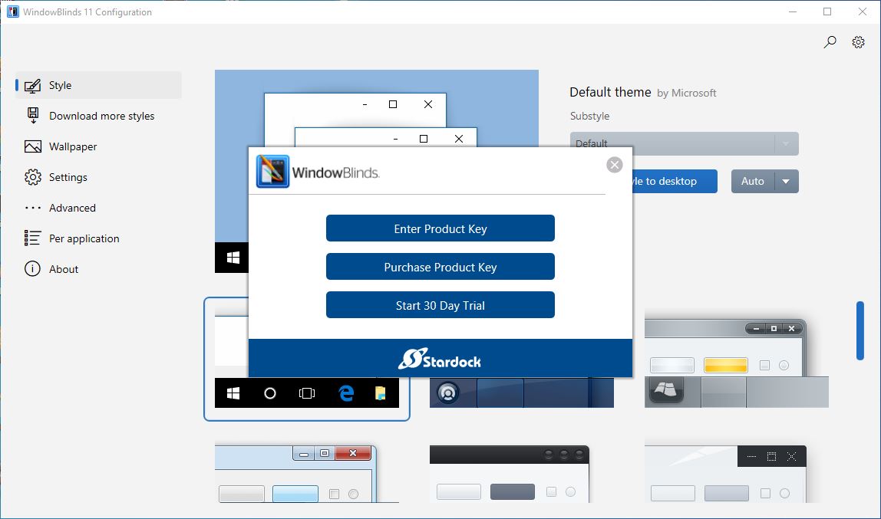Click the Enter Product Key button

click(440, 228)
